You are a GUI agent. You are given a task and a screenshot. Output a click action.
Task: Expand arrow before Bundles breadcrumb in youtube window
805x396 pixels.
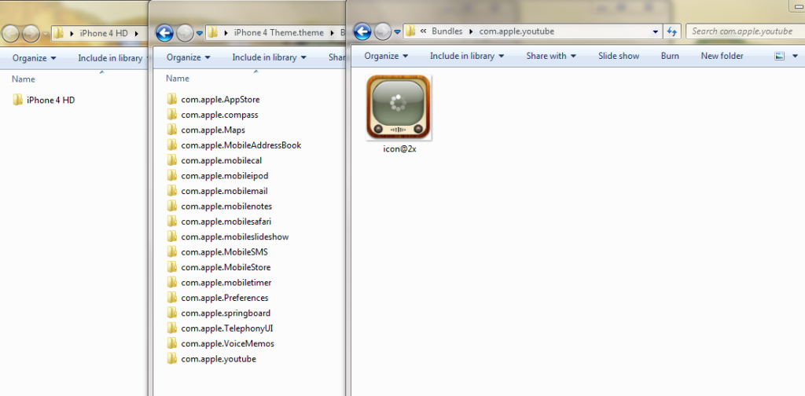pos(424,31)
